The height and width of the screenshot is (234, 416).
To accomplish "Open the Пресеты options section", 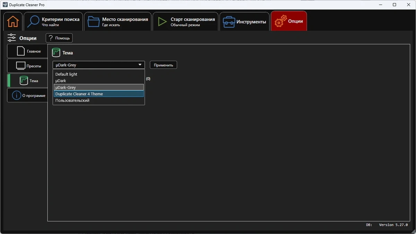I will (27, 66).
